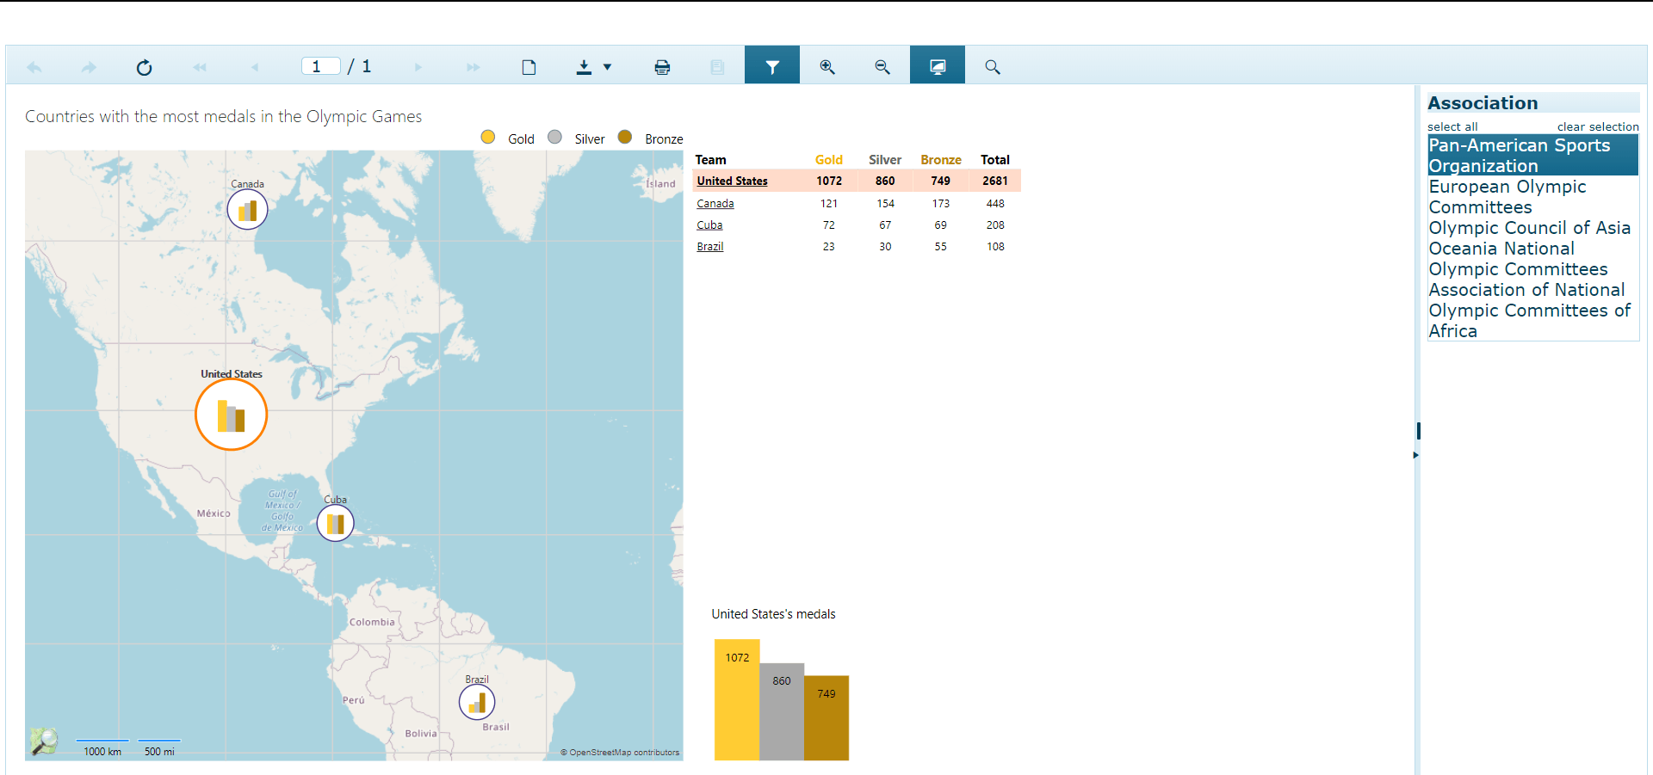Click the United States medal marker on the map
1653x775 pixels.
click(x=232, y=415)
